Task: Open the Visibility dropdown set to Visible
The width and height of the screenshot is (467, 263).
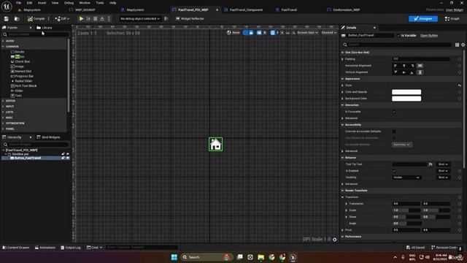Action: pos(406,178)
